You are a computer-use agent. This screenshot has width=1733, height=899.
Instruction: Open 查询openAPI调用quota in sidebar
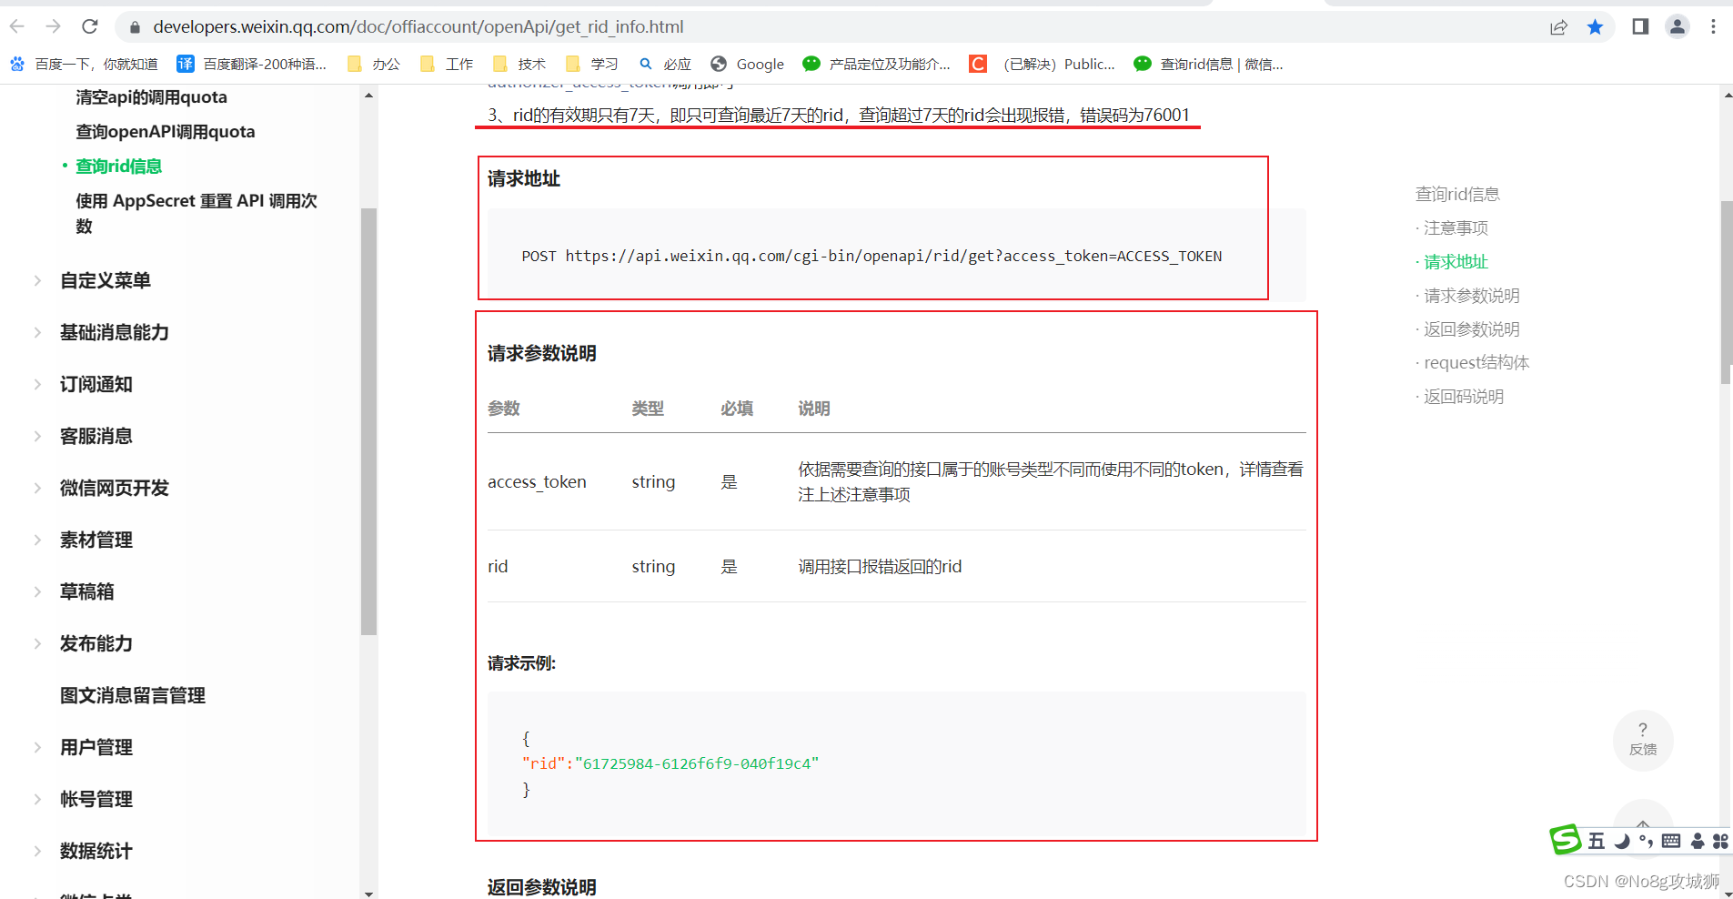pos(166,132)
